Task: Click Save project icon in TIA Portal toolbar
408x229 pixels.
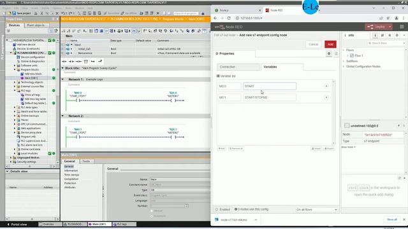Action: click(14, 13)
